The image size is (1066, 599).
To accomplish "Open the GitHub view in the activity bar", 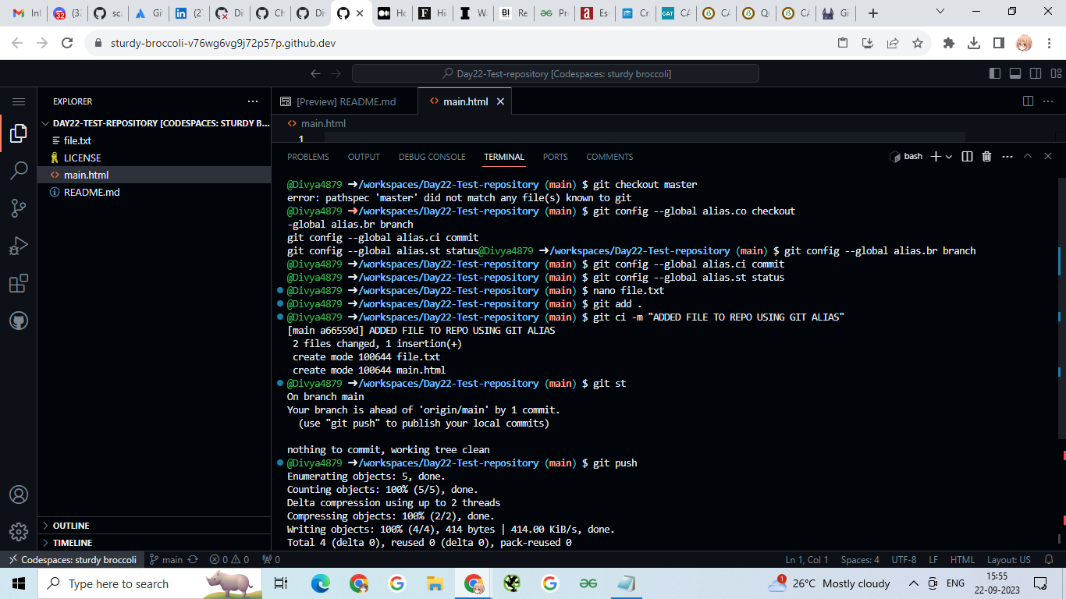I will tap(19, 320).
